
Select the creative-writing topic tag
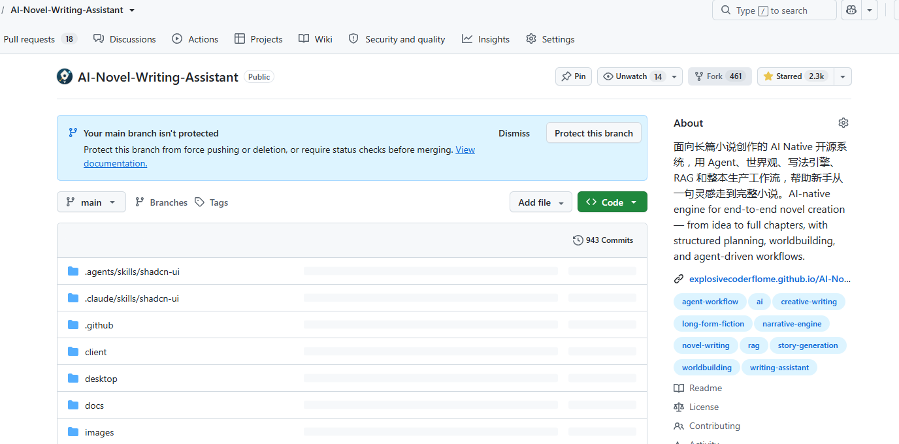809,302
